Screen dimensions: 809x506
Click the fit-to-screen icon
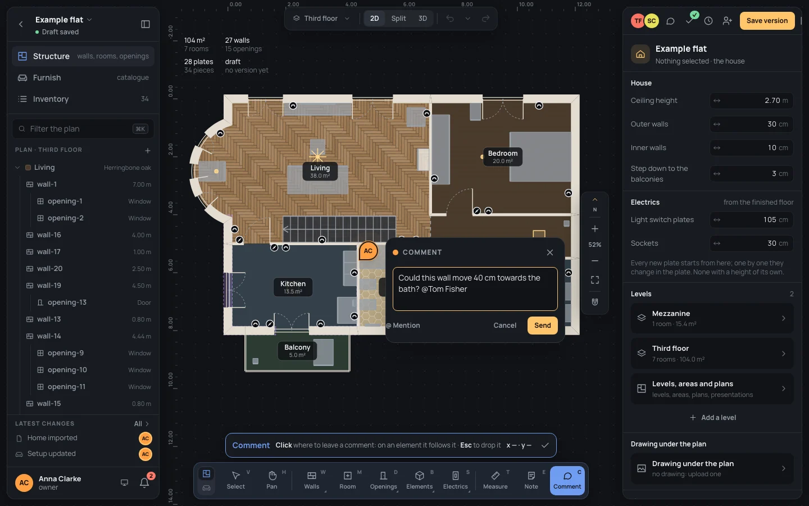pyautogui.click(x=595, y=280)
